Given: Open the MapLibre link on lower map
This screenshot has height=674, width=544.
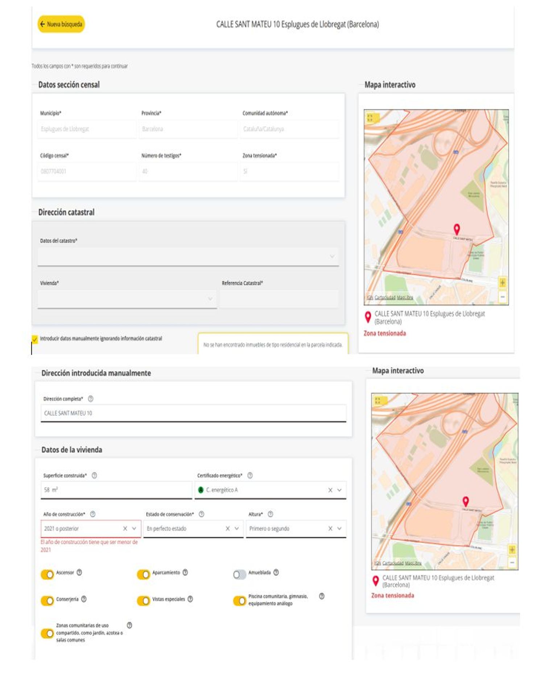Looking at the screenshot, I should [413, 563].
